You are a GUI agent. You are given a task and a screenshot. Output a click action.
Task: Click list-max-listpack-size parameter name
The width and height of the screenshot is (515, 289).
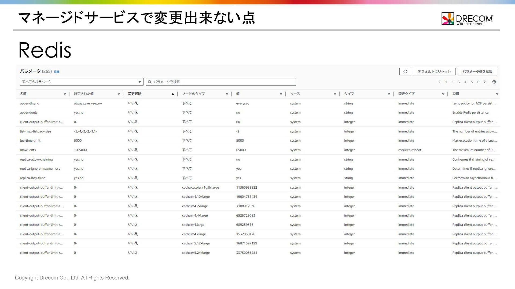(x=35, y=131)
